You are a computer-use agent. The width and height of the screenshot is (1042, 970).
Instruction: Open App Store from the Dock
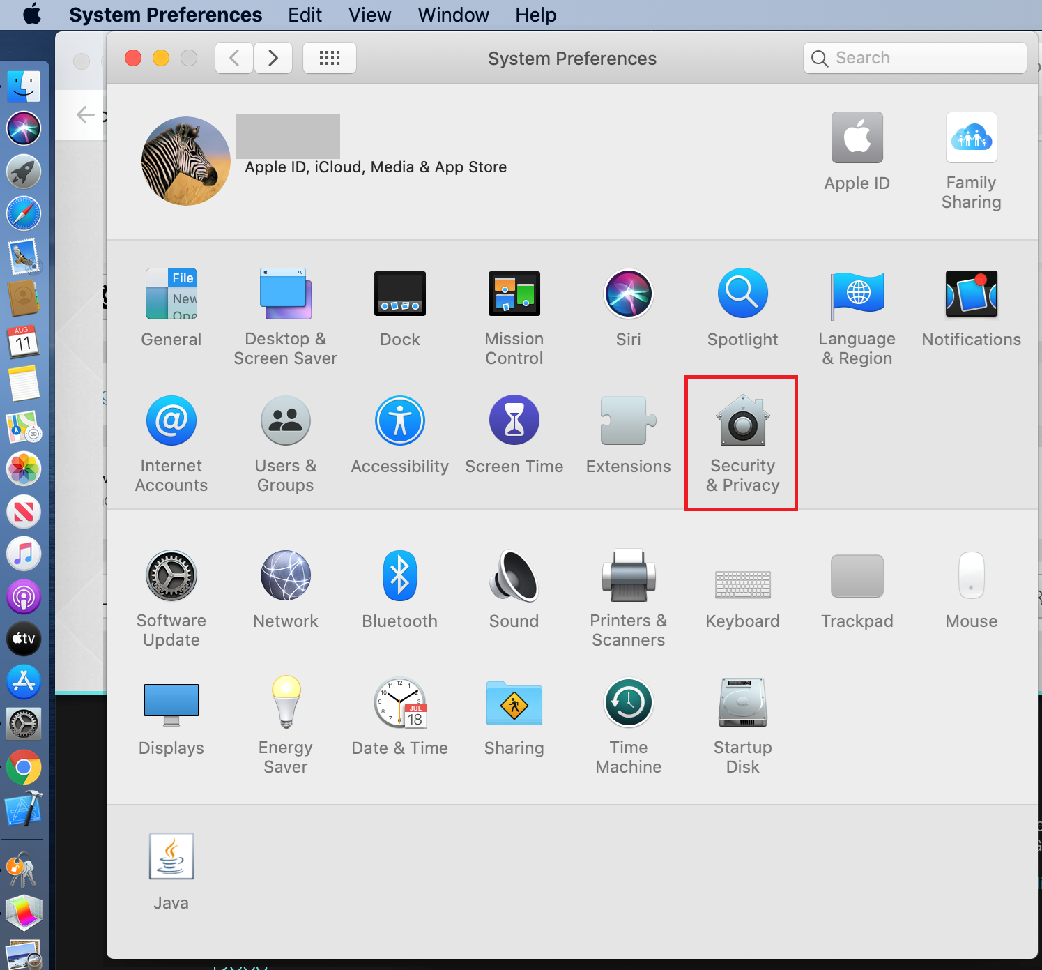(x=24, y=681)
